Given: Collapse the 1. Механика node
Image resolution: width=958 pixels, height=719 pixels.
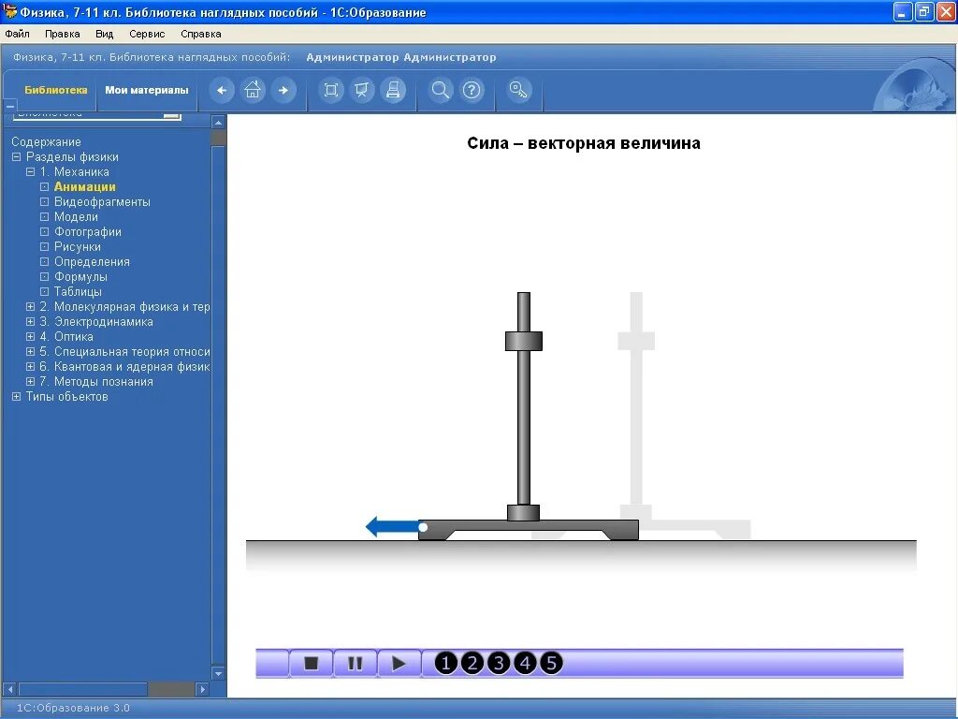Looking at the screenshot, I should click(x=30, y=172).
